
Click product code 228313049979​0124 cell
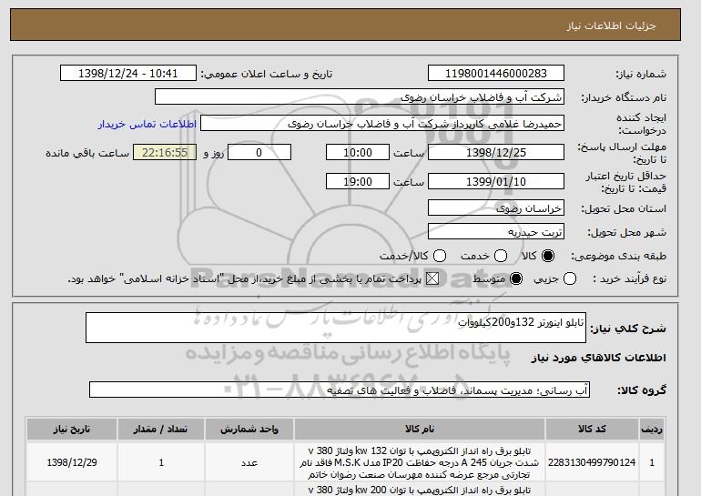pyautogui.click(x=592, y=462)
